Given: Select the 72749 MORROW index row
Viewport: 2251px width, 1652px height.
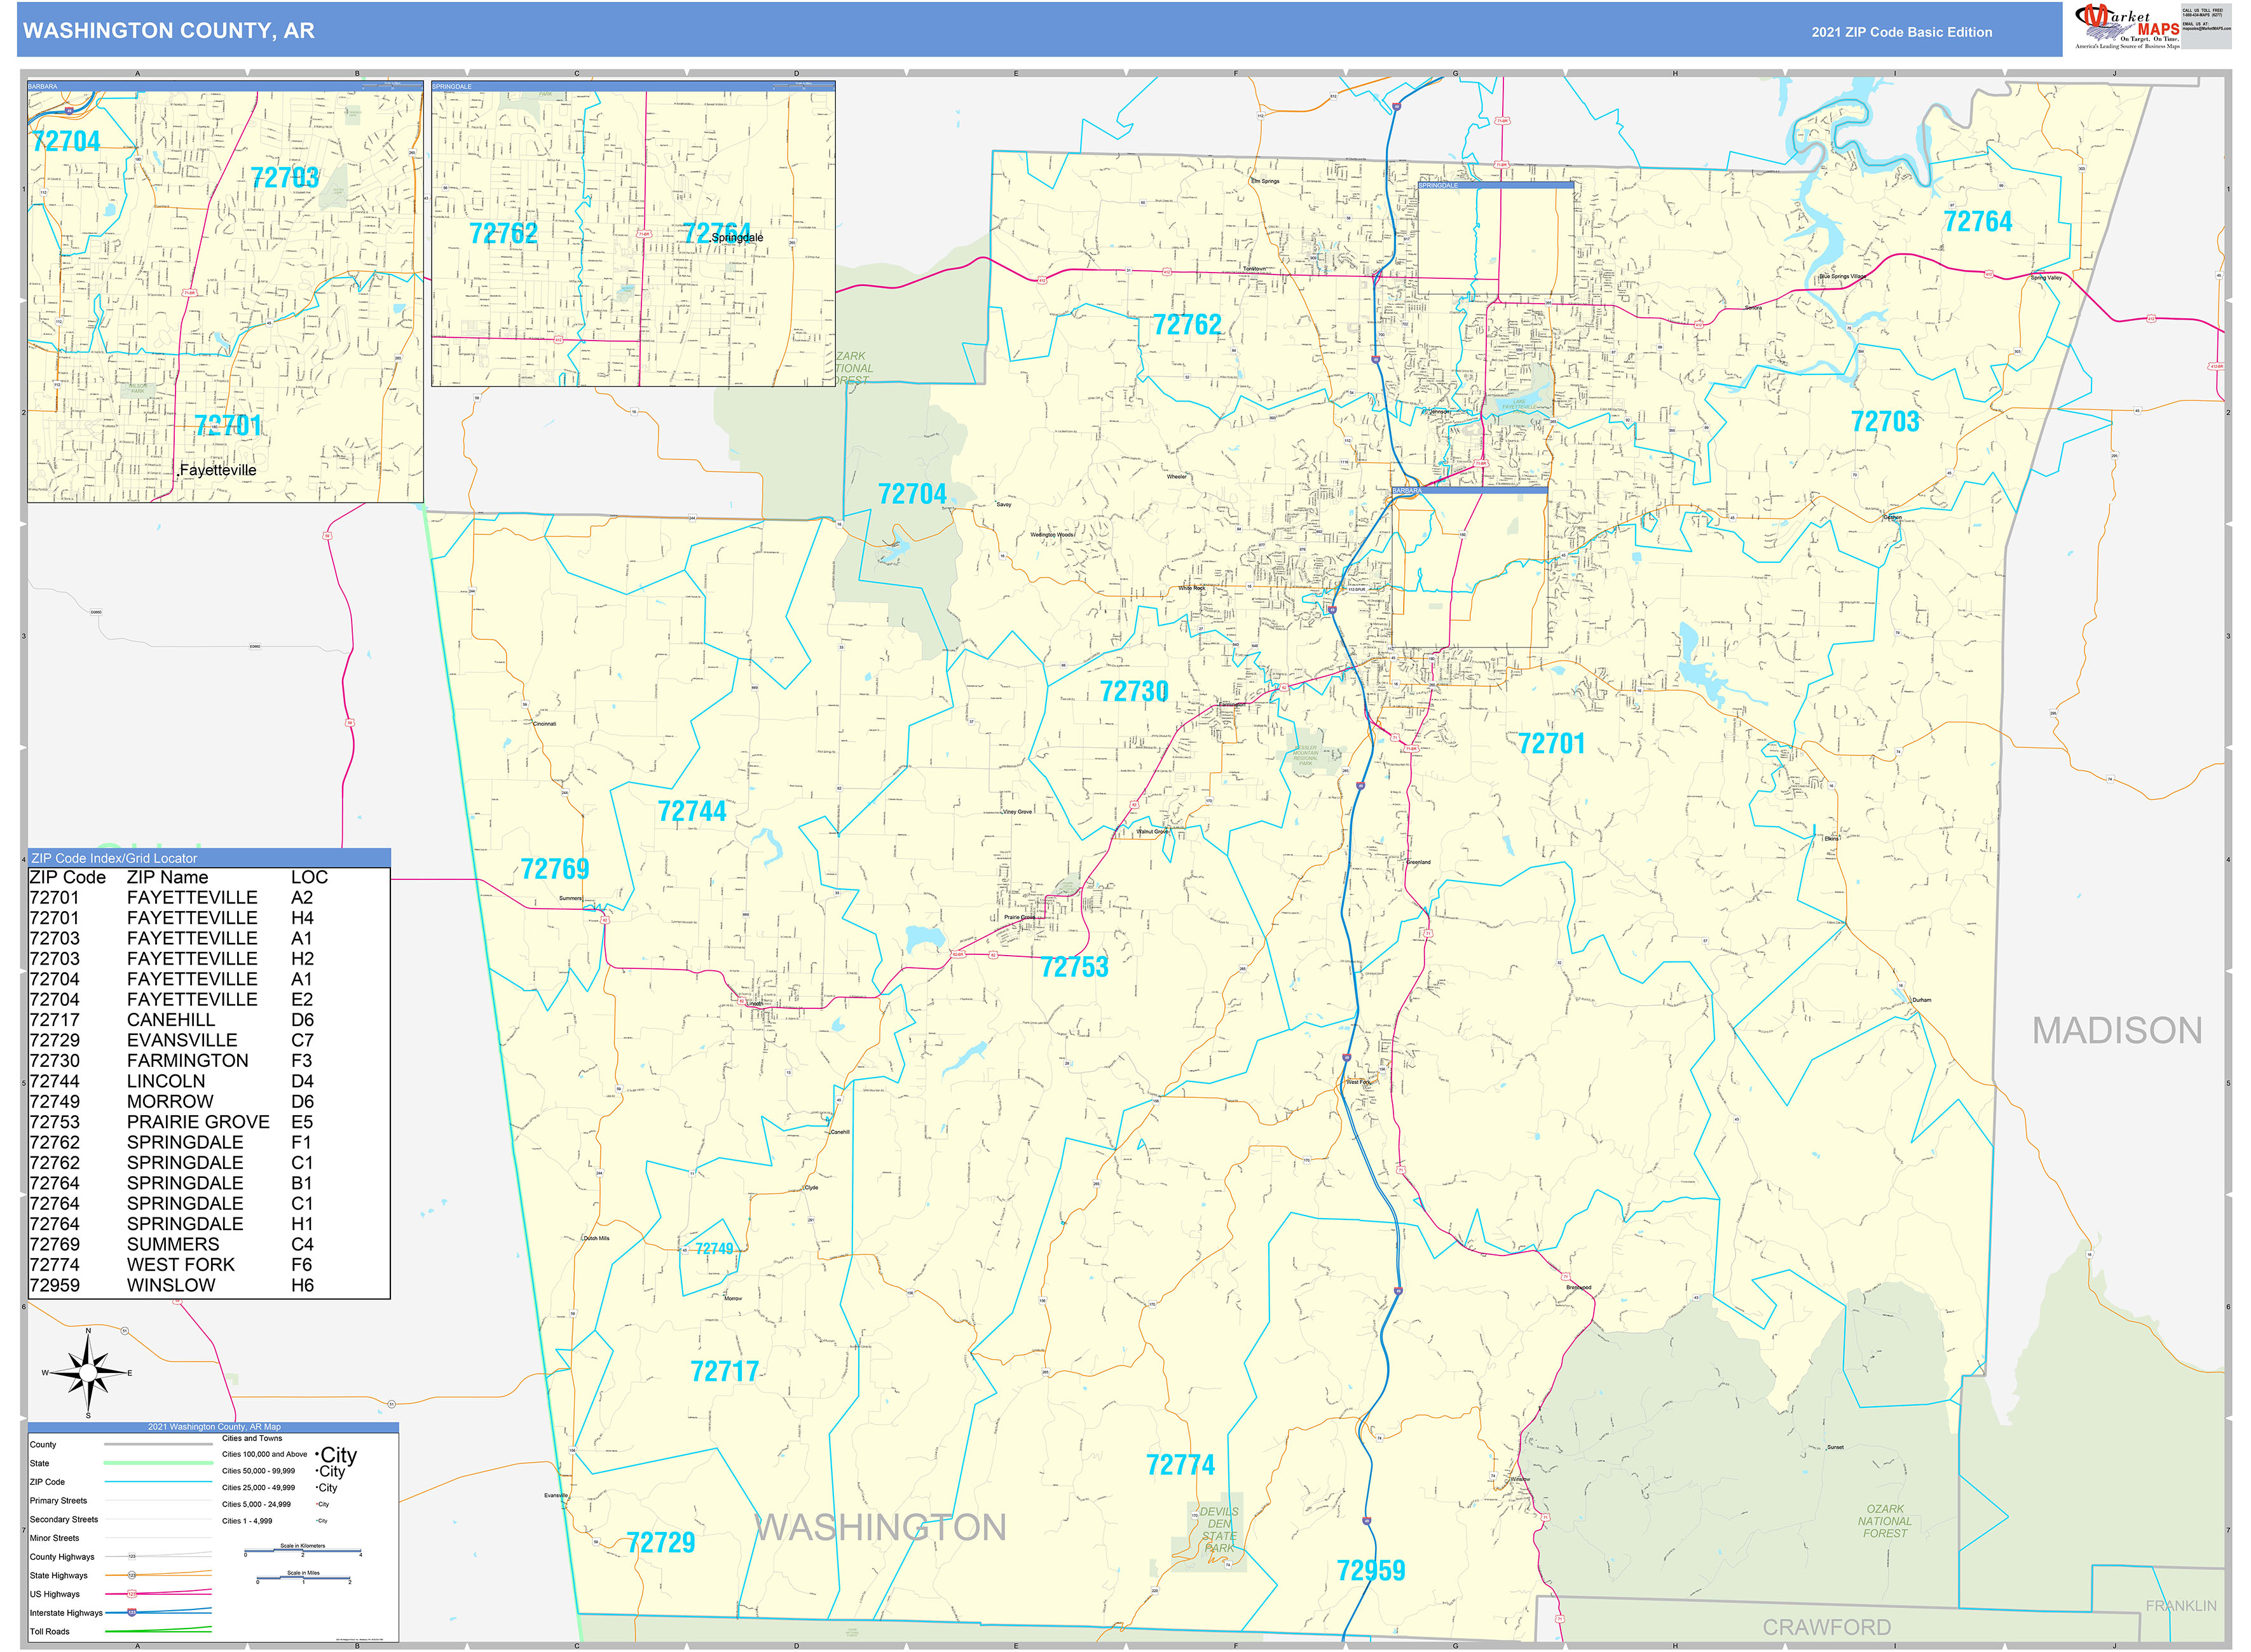Looking at the screenshot, I should tap(209, 1101).
